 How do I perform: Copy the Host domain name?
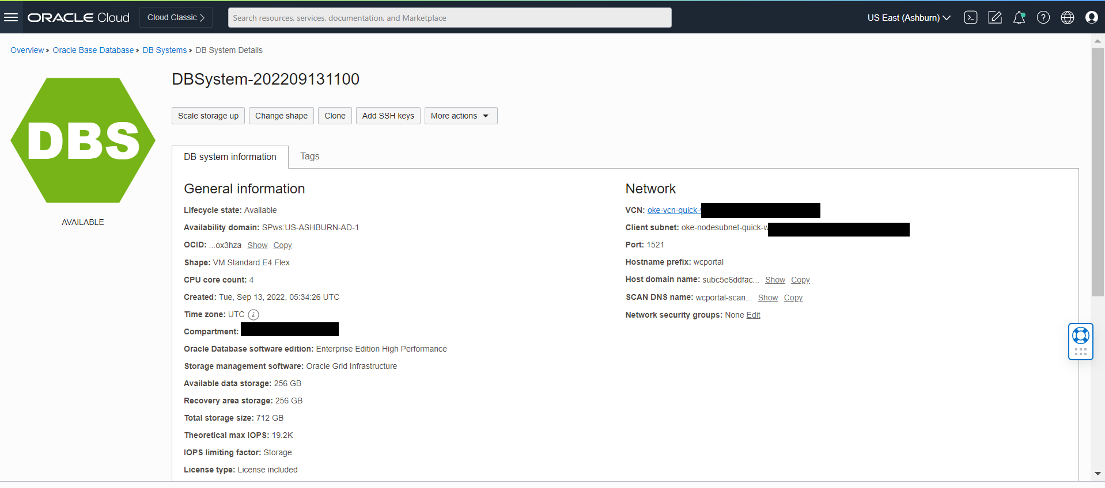click(800, 280)
